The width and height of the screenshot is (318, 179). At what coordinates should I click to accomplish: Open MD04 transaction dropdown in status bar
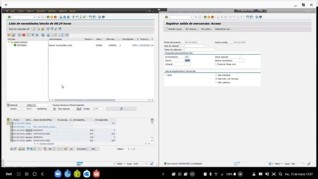coord(124,164)
